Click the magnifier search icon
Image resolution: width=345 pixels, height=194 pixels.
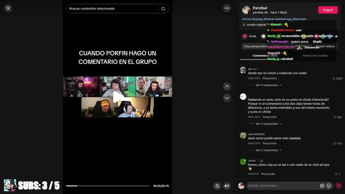(x=163, y=9)
